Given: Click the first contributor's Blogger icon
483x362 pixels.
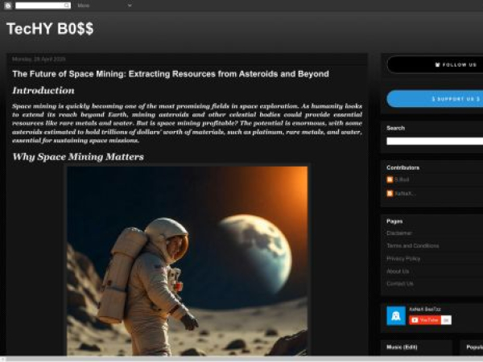Looking at the screenshot, I should tap(390, 180).
